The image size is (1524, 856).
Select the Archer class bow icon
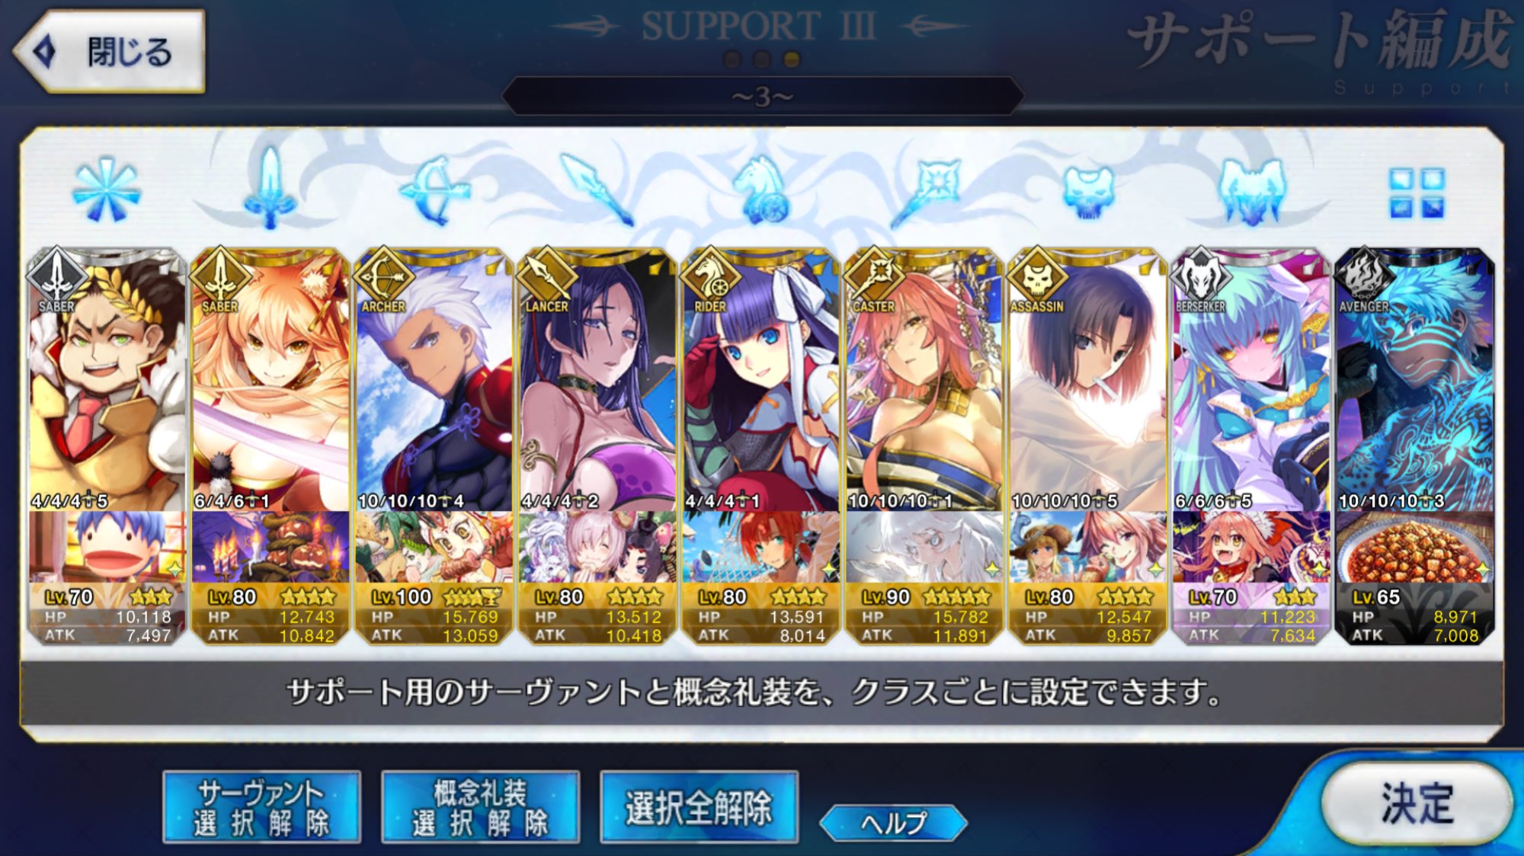(x=434, y=190)
